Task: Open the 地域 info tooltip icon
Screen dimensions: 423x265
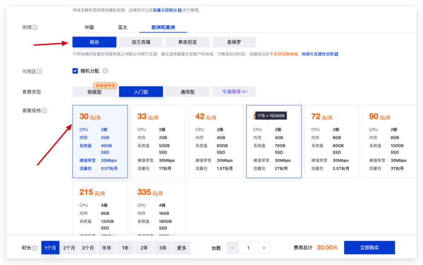Action: pos(35,27)
